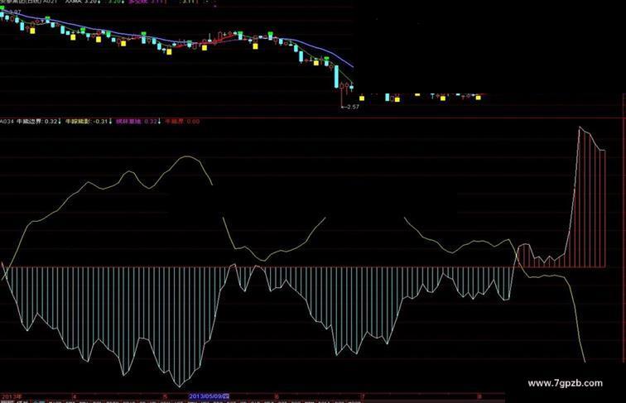Click the 2013年 marker on the time axis
This screenshot has height=403, width=626.
(x=12, y=396)
